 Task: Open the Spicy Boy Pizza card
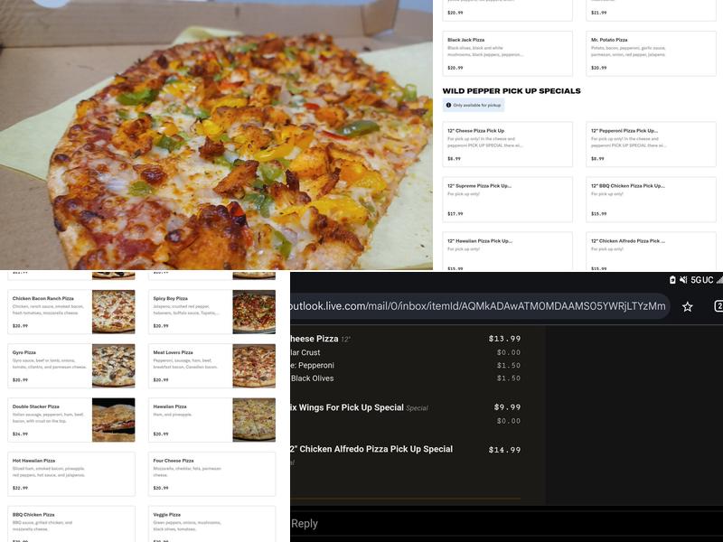(x=212, y=312)
